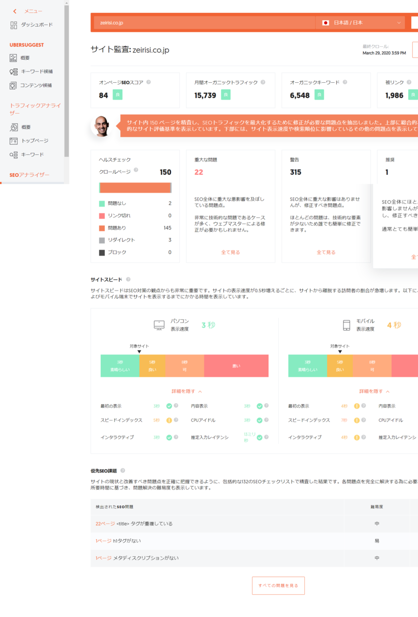Click the Japan flag icon in language selector
418x617 pixels.
pyautogui.click(x=325, y=23)
